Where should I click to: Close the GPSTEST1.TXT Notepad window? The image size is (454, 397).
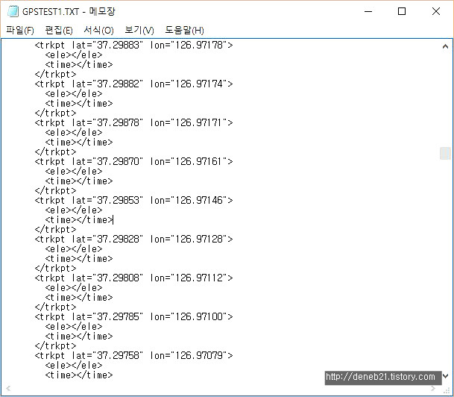coord(436,12)
